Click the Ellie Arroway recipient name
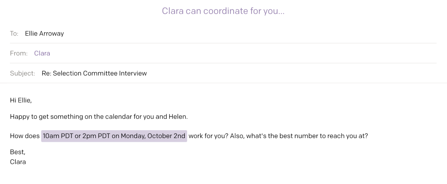Screen dimensions: 447x184 click(x=44, y=34)
